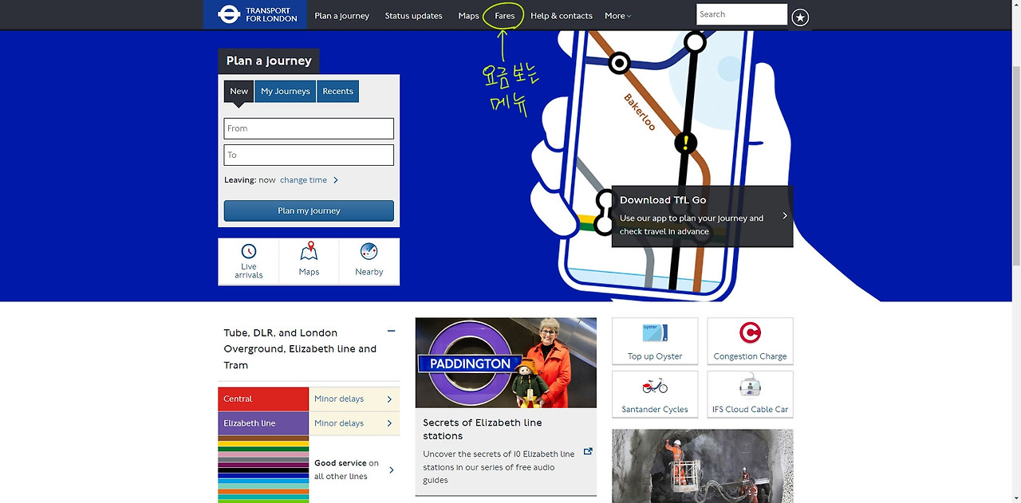Open Plan a journey menu
This screenshot has height=503, width=1021.
point(341,16)
